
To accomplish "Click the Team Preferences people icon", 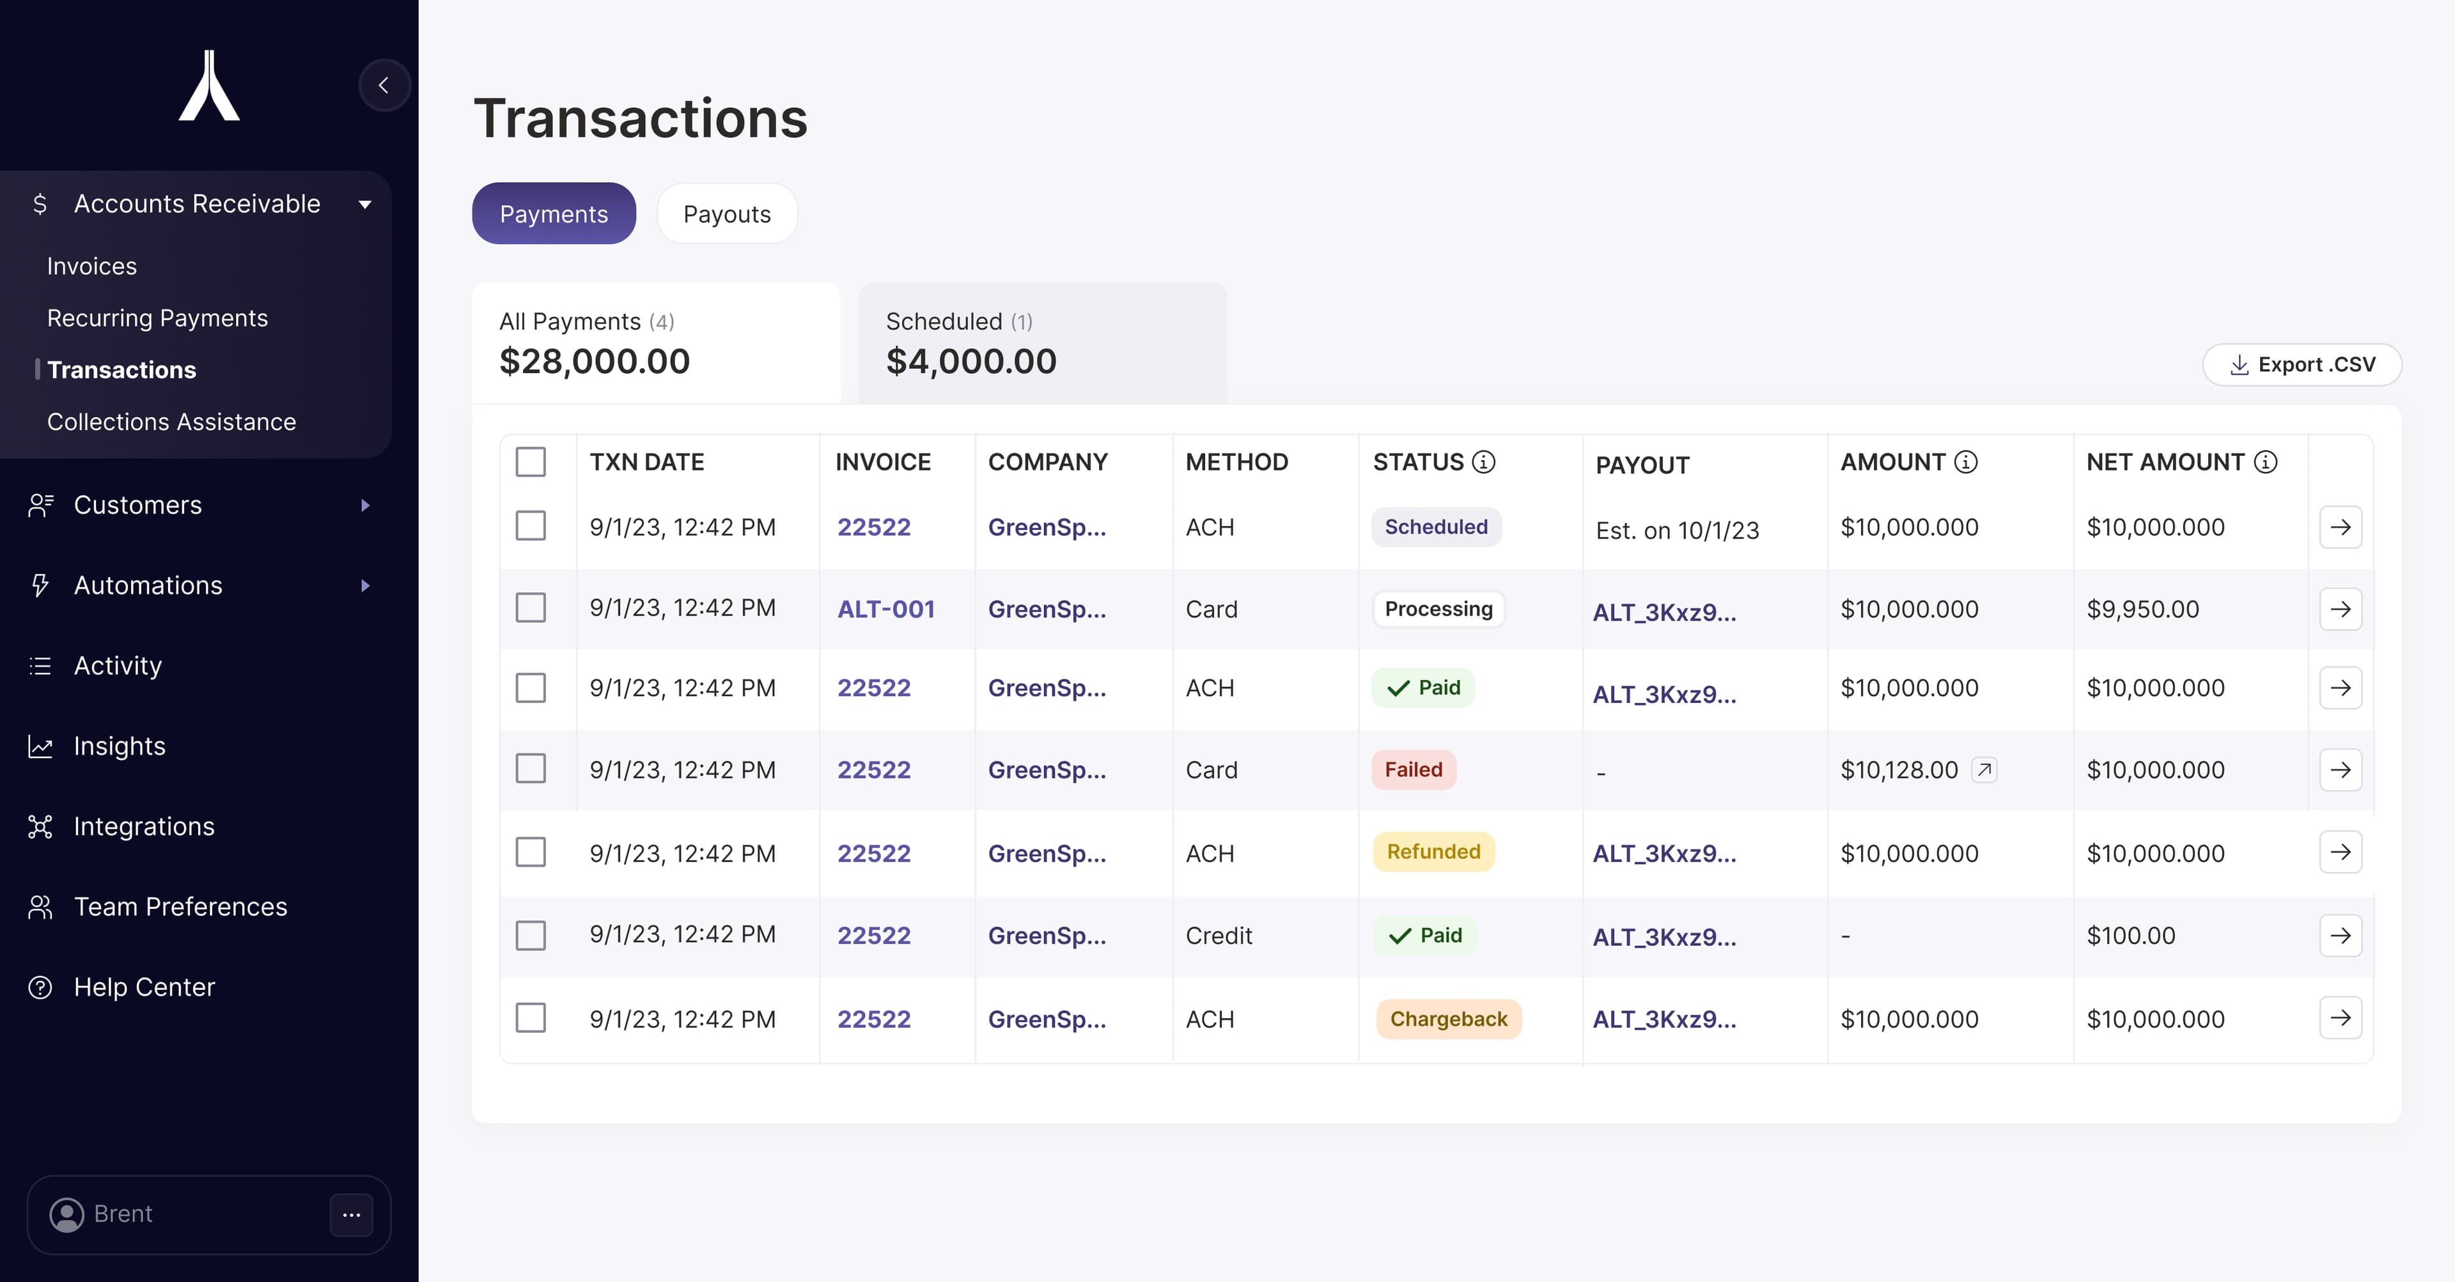I will [x=40, y=907].
